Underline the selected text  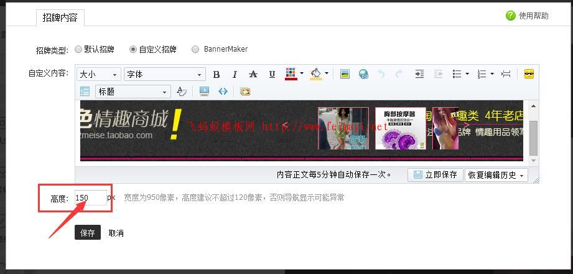click(272, 74)
